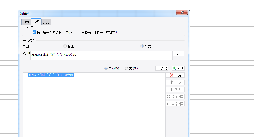Screen dimensions: 254x137
Task: Choose the 与(AND) radio option
Action: tap(106, 68)
